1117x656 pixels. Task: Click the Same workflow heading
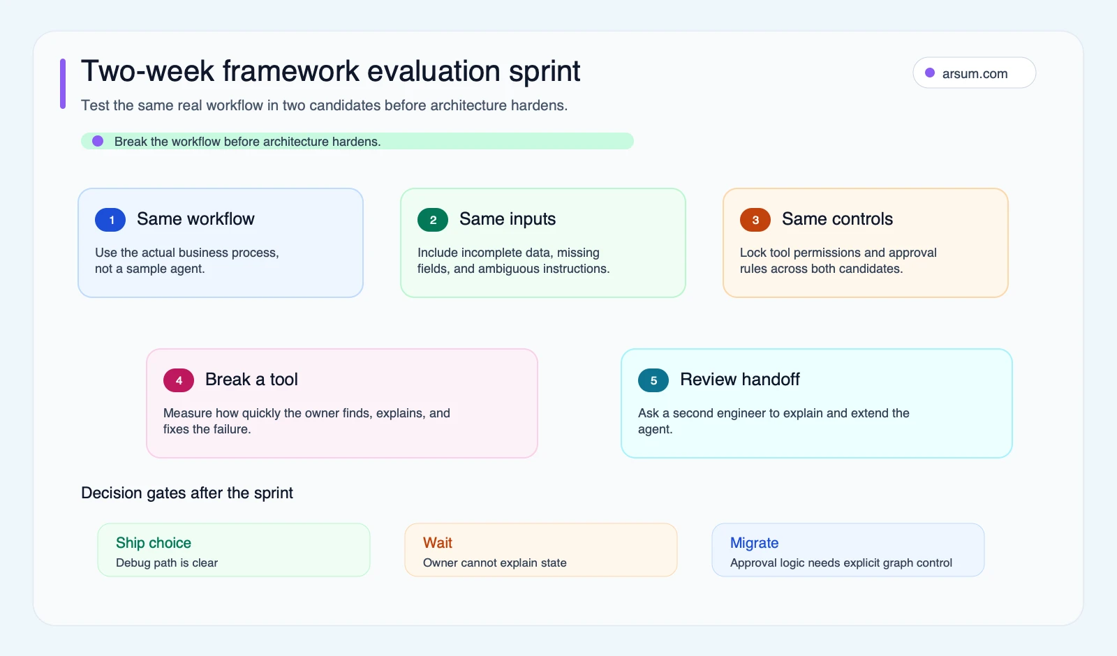pyautogui.click(x=195, y=219)
